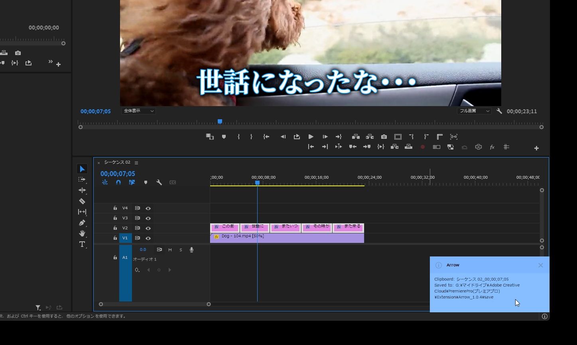Select the Selection tool at top of toolbar

pyautogui.click(x=82, y=168)
